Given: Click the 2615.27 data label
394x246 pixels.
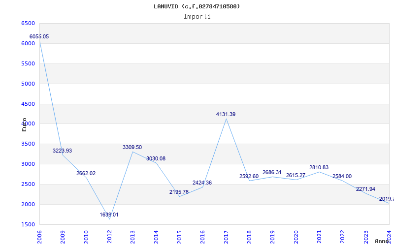Looking at the screenshot, I should pos(295,176).
